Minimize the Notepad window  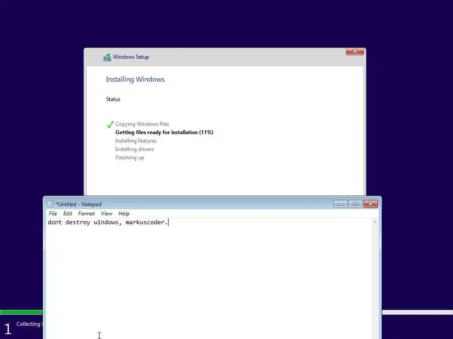coord(340,204)
